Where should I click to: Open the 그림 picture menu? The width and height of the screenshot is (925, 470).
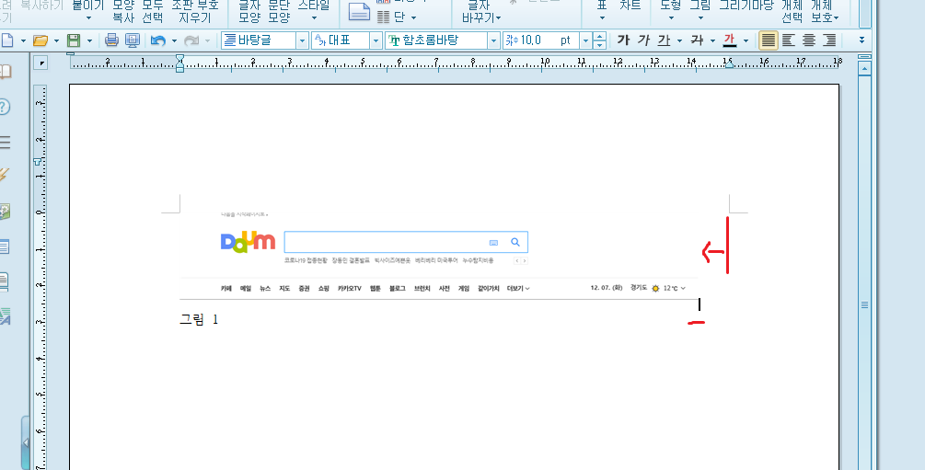[x=700, y=11]
